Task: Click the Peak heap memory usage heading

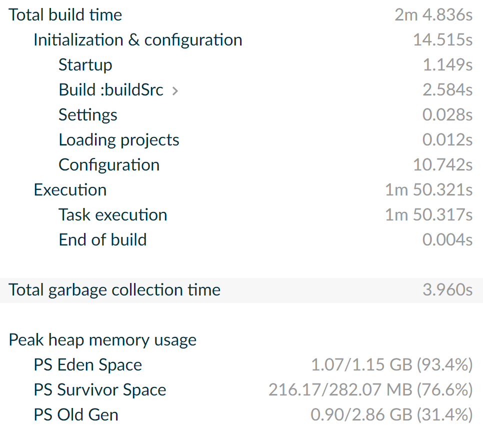Action: 102,340
